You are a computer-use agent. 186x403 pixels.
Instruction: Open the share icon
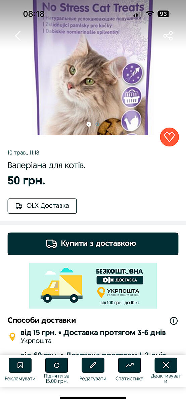(168, 36)
